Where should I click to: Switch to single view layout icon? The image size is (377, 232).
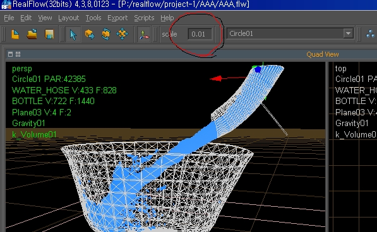[x=10, y=54]
